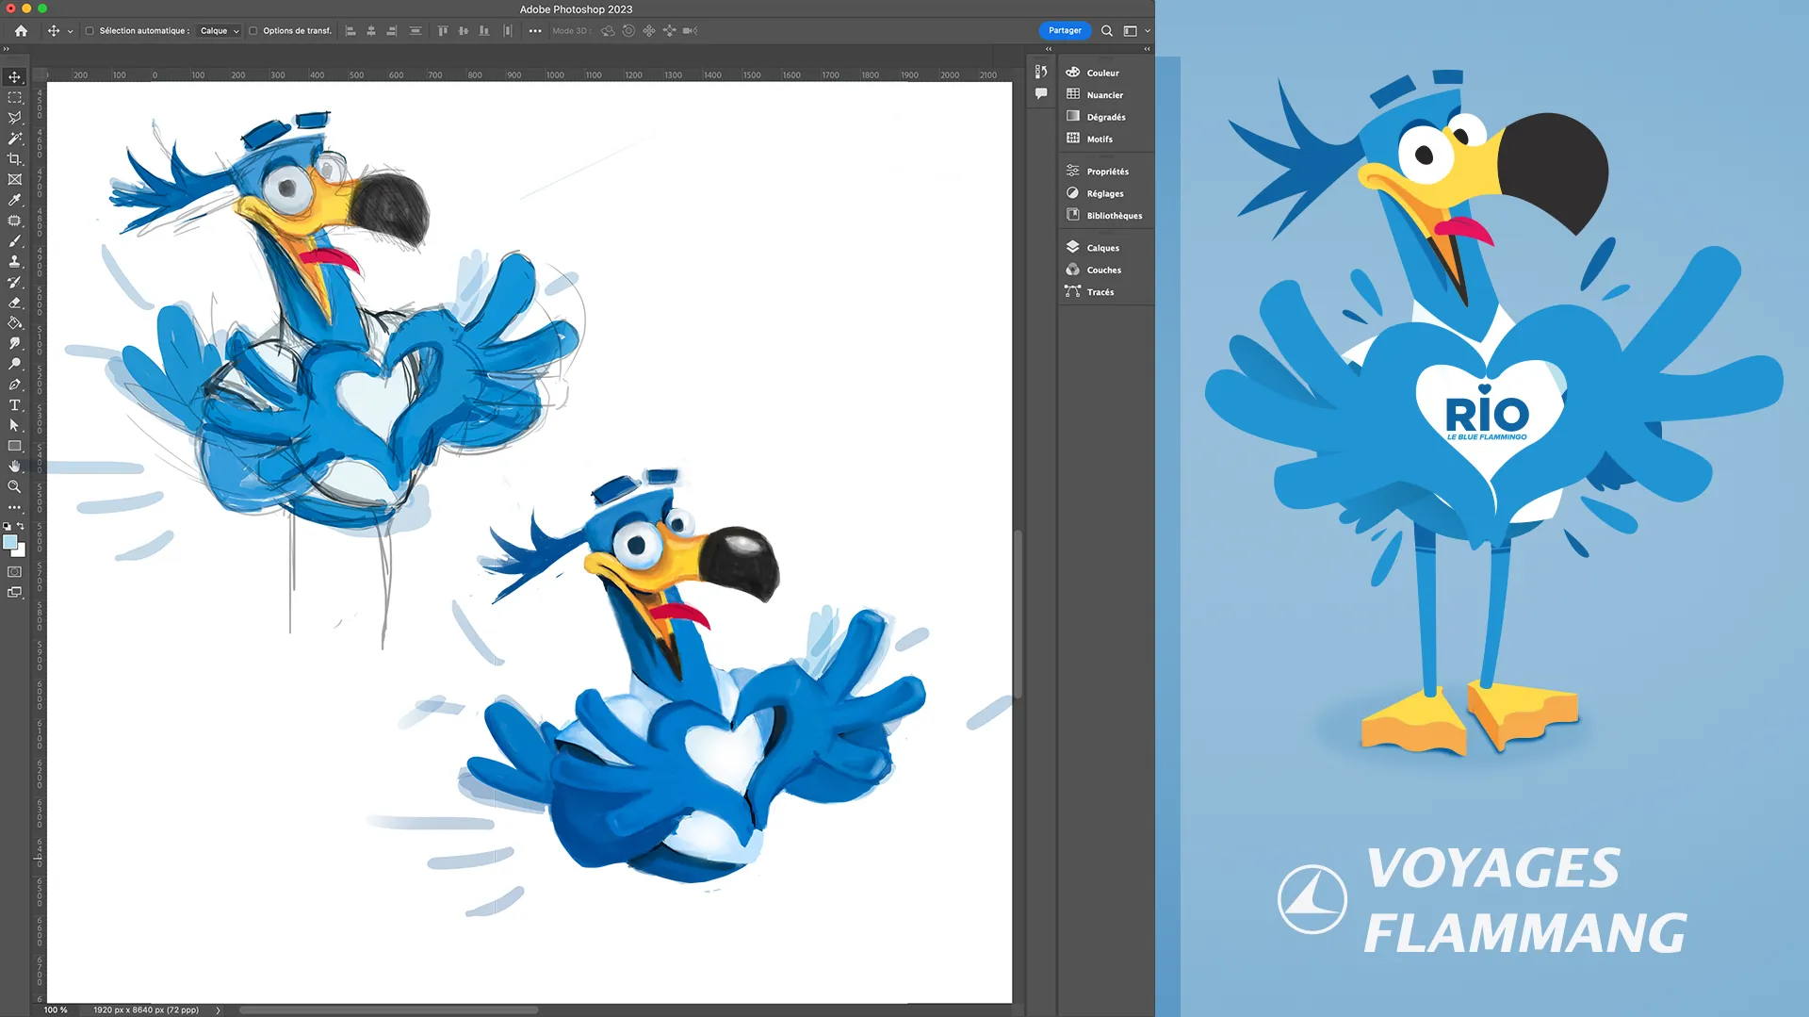Select the Horizontal Type tool
This screenshot has height=1017, width=1809.
point(15,404)
